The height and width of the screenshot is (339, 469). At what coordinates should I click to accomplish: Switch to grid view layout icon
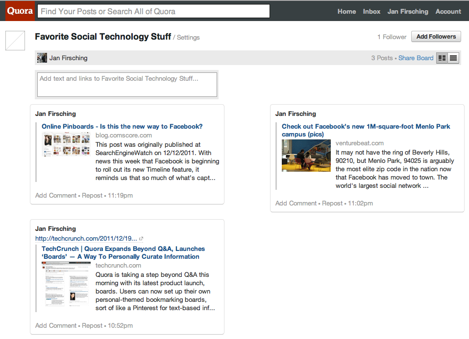coord(442,58)
